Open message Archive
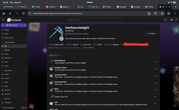This screenshot has height=110, width=179. tap(14, 94)
